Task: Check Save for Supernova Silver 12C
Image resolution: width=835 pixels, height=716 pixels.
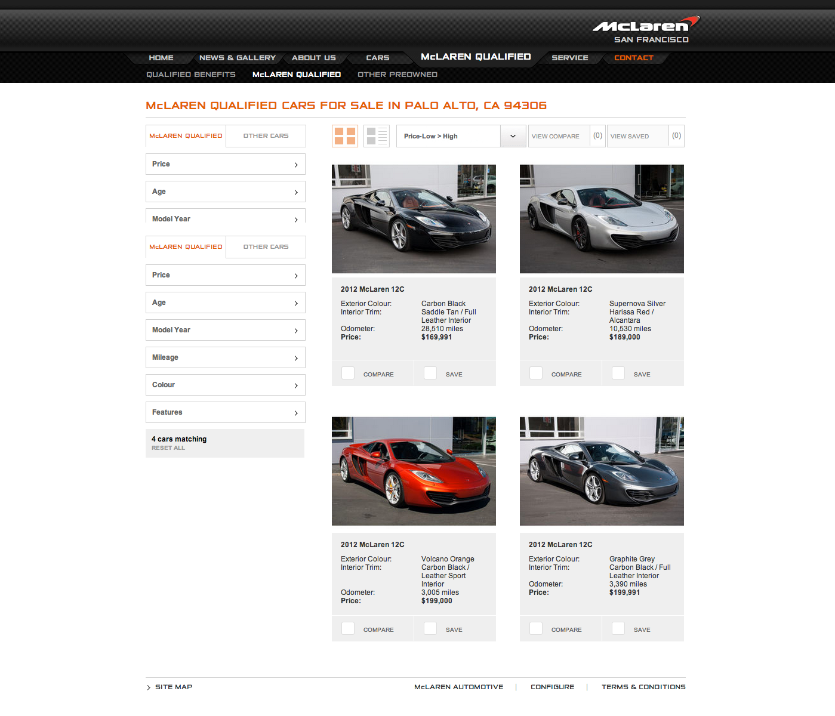Action: click(x=618, y=373)
